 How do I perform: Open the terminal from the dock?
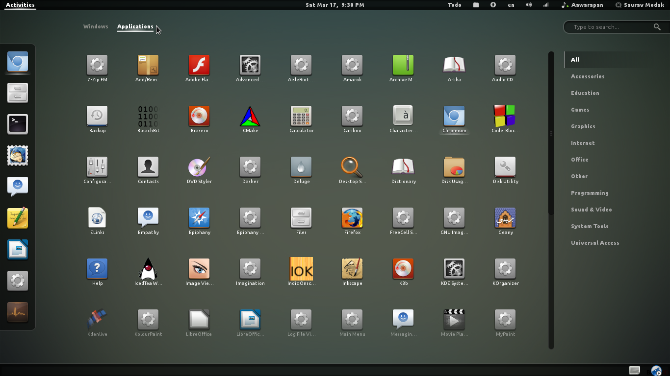pyautogui.click(x=17, y=124)
